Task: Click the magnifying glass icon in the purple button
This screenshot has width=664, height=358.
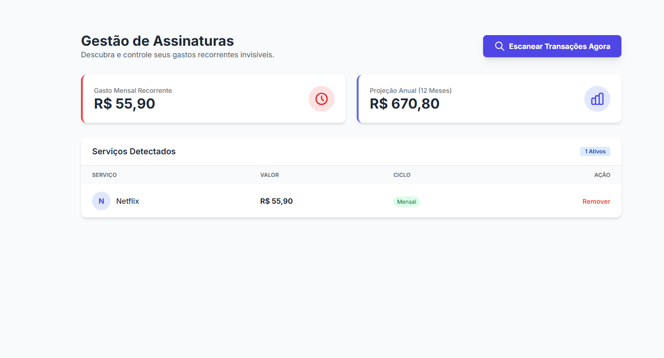Action: pos(499,46)
